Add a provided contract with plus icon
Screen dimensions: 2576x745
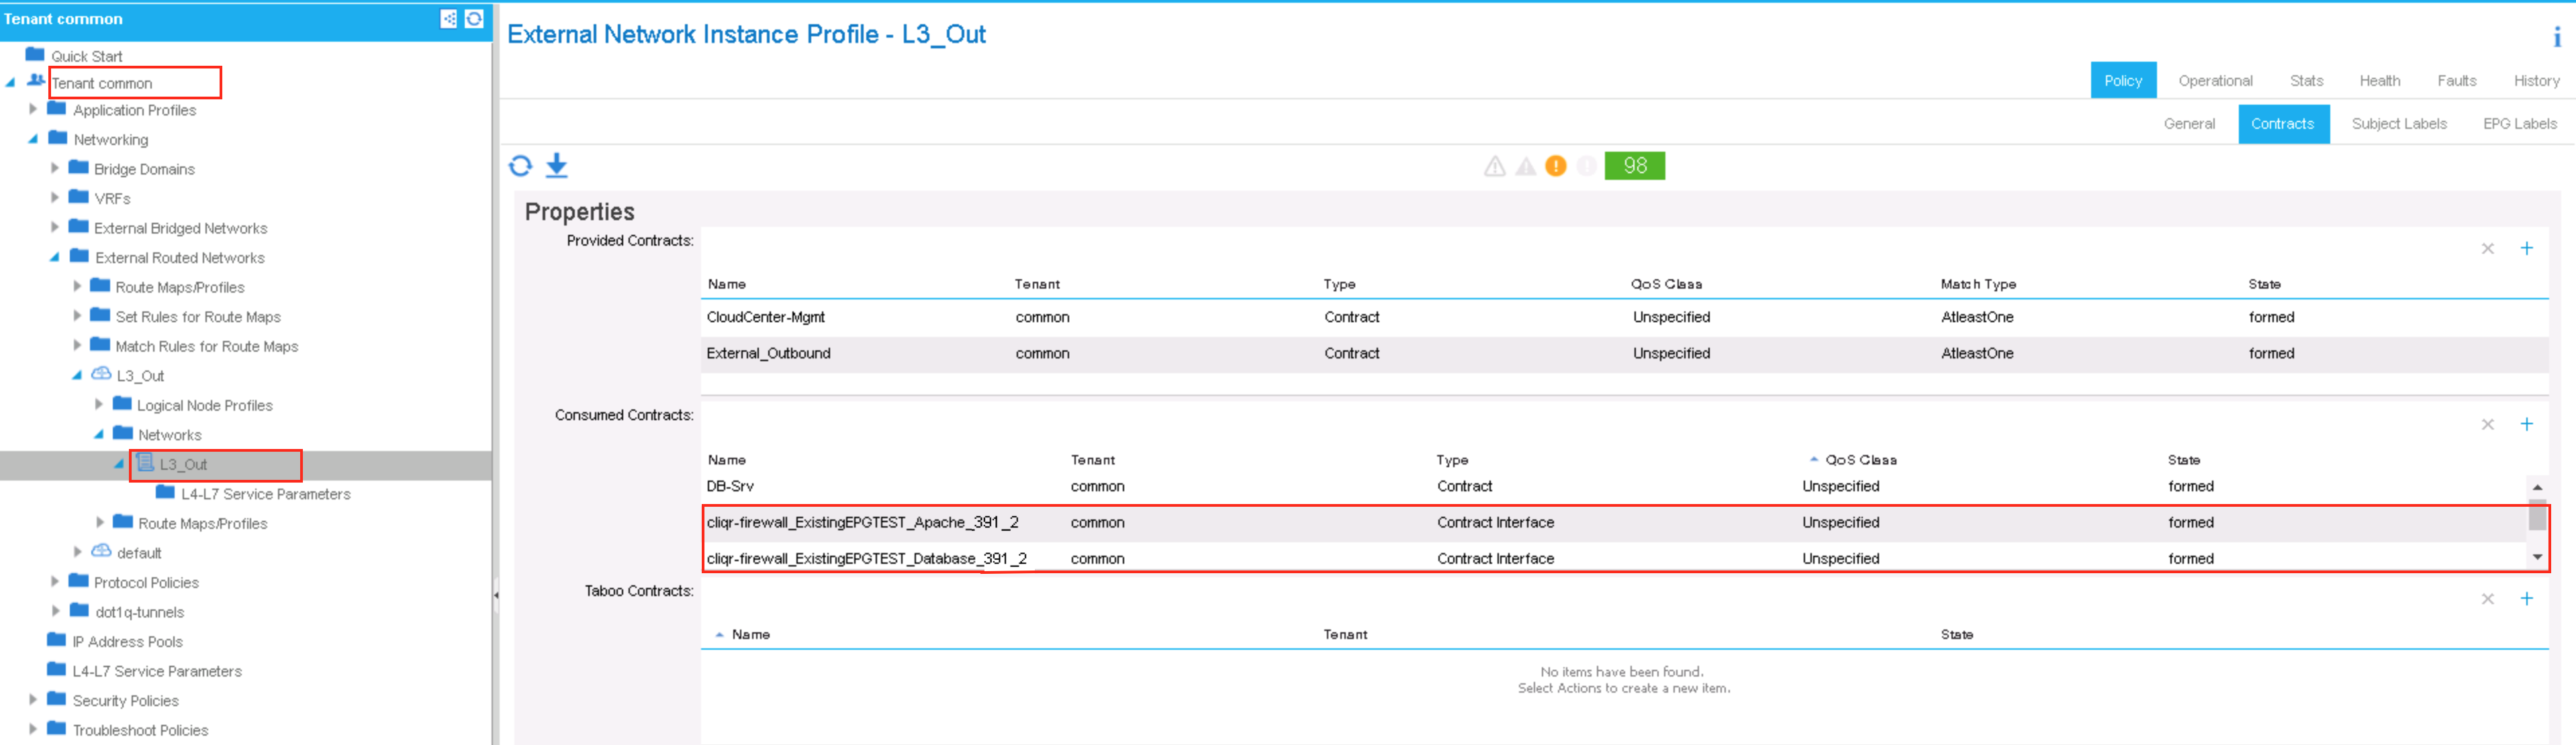pyautogui.click(x=2526, y=248)
